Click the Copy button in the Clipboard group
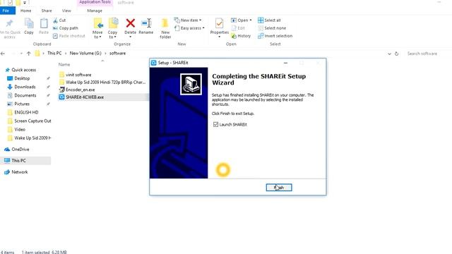Viewport: 452px width, 254px height. click(x=29, y=27)
